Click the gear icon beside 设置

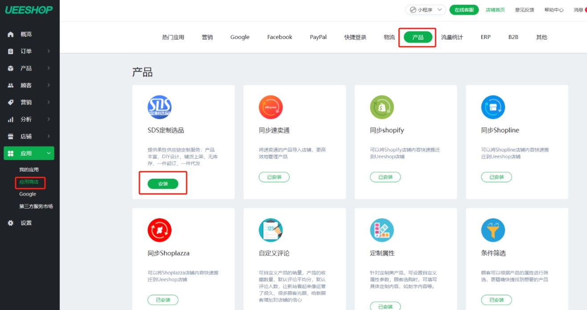point(11,223)
